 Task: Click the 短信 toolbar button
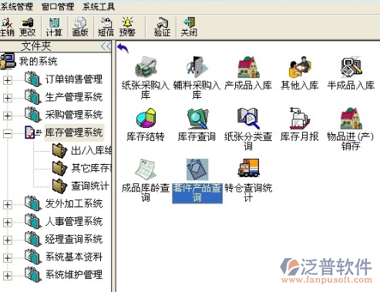pos(106,27)
